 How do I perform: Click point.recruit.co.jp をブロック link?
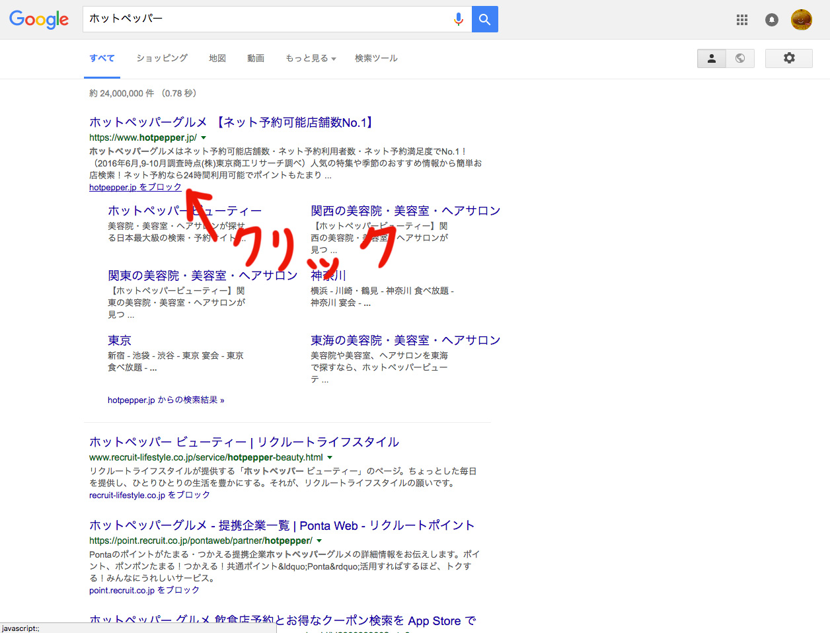tap(145, 590)
